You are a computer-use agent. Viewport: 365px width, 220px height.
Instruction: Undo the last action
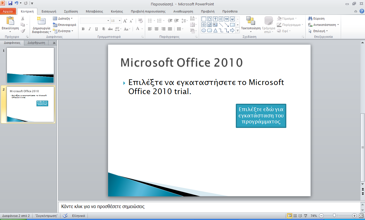(x=17, y=3)
